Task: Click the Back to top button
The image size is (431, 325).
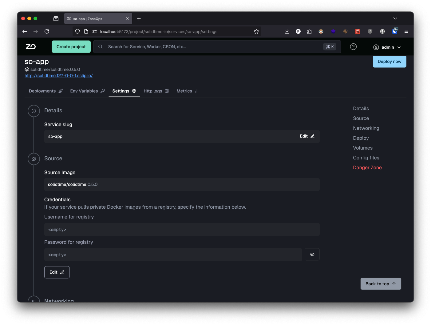Action: point(381,284)
